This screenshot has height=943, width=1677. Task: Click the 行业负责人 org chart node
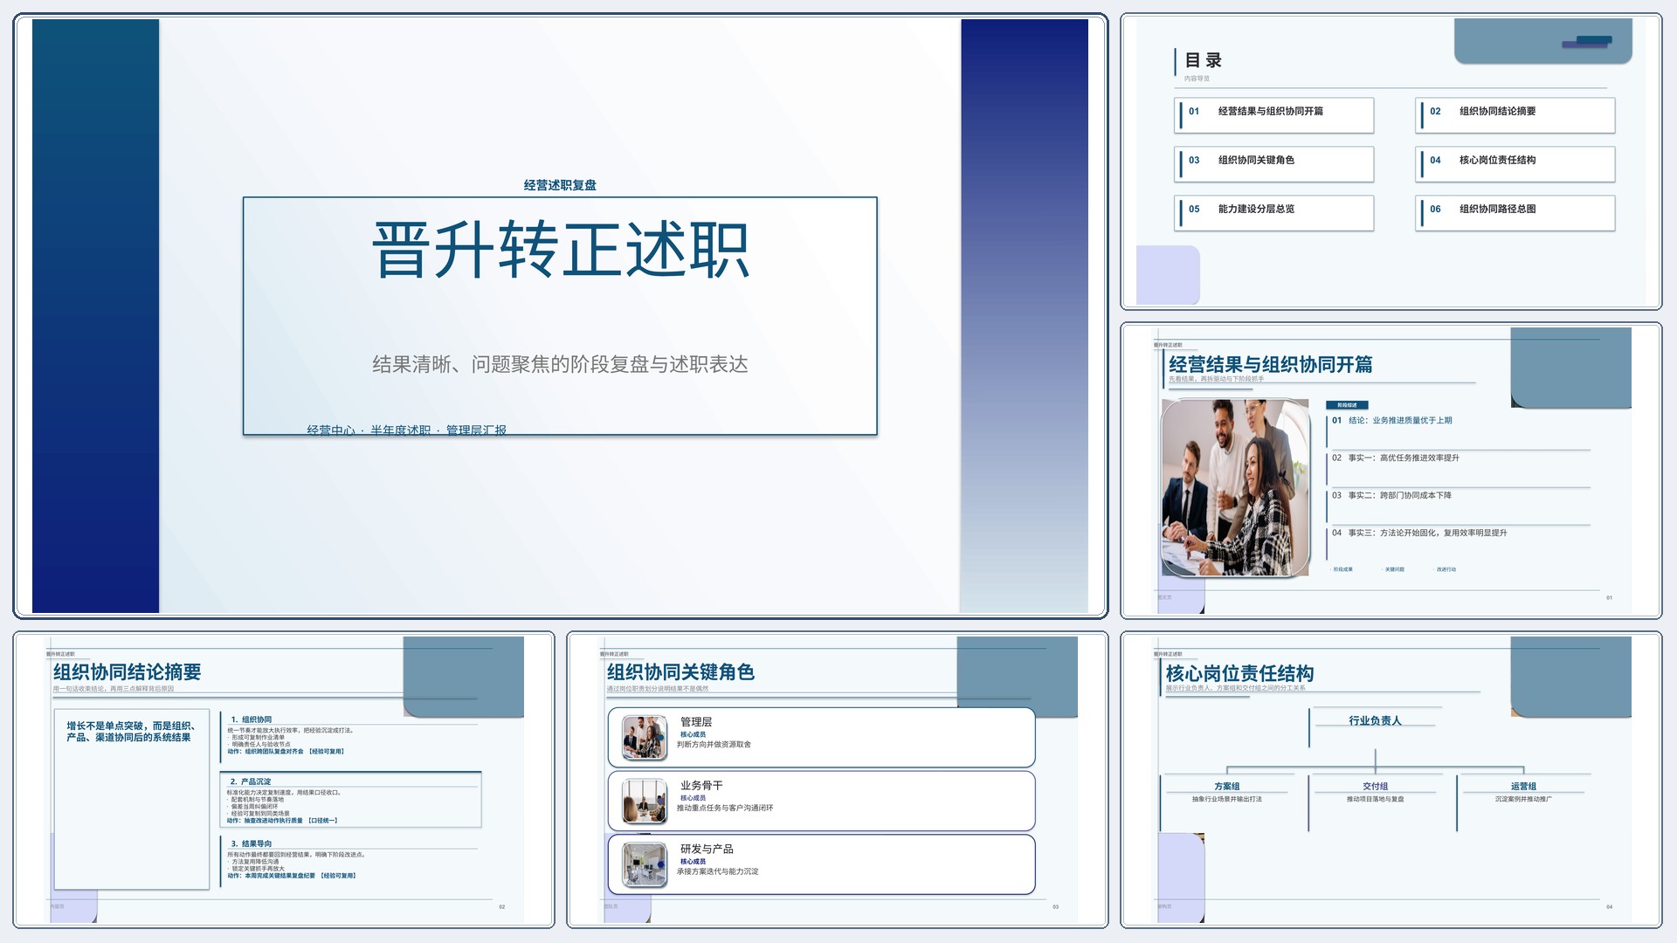[x=1375, y=720]
